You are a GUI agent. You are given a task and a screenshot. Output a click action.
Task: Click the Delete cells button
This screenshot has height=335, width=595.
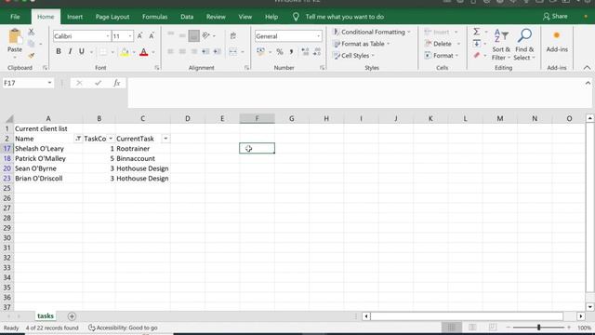443,44
